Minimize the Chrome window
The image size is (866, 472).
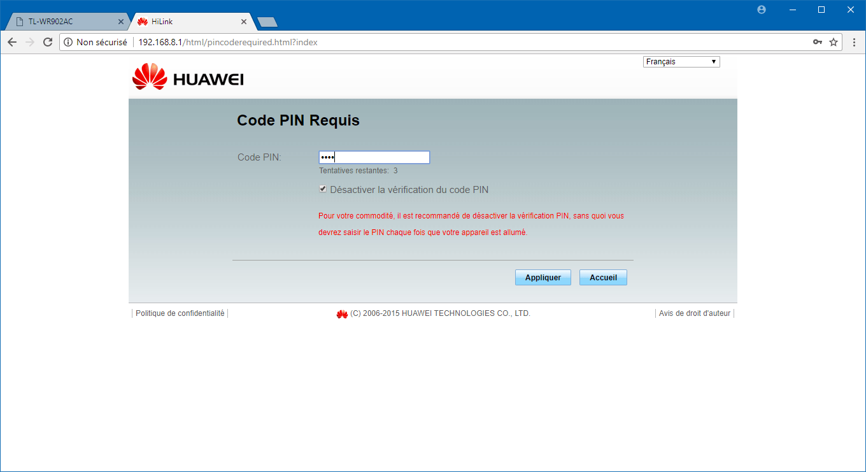click(793, 10)
